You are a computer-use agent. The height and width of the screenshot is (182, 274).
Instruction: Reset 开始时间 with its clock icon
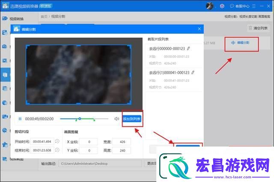click(57, 141)
